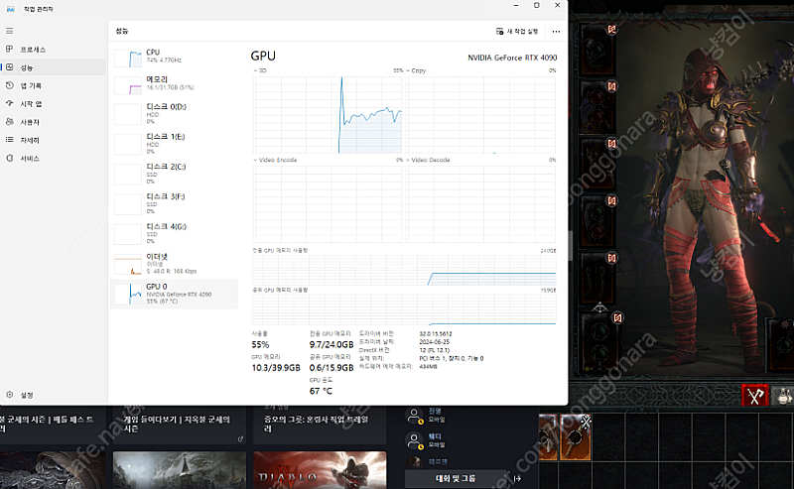Click the NVIDIA GeForce RTX 4090 title text
The image size is (794, 489).
[512, 58]
